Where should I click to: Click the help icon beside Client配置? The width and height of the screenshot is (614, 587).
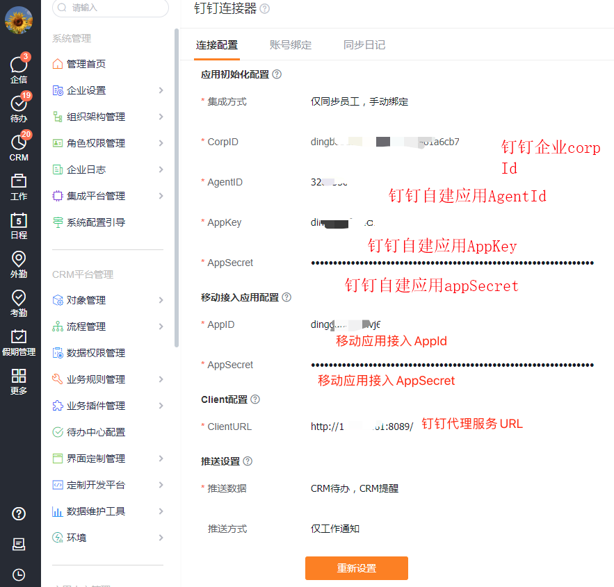pos(255,399)
